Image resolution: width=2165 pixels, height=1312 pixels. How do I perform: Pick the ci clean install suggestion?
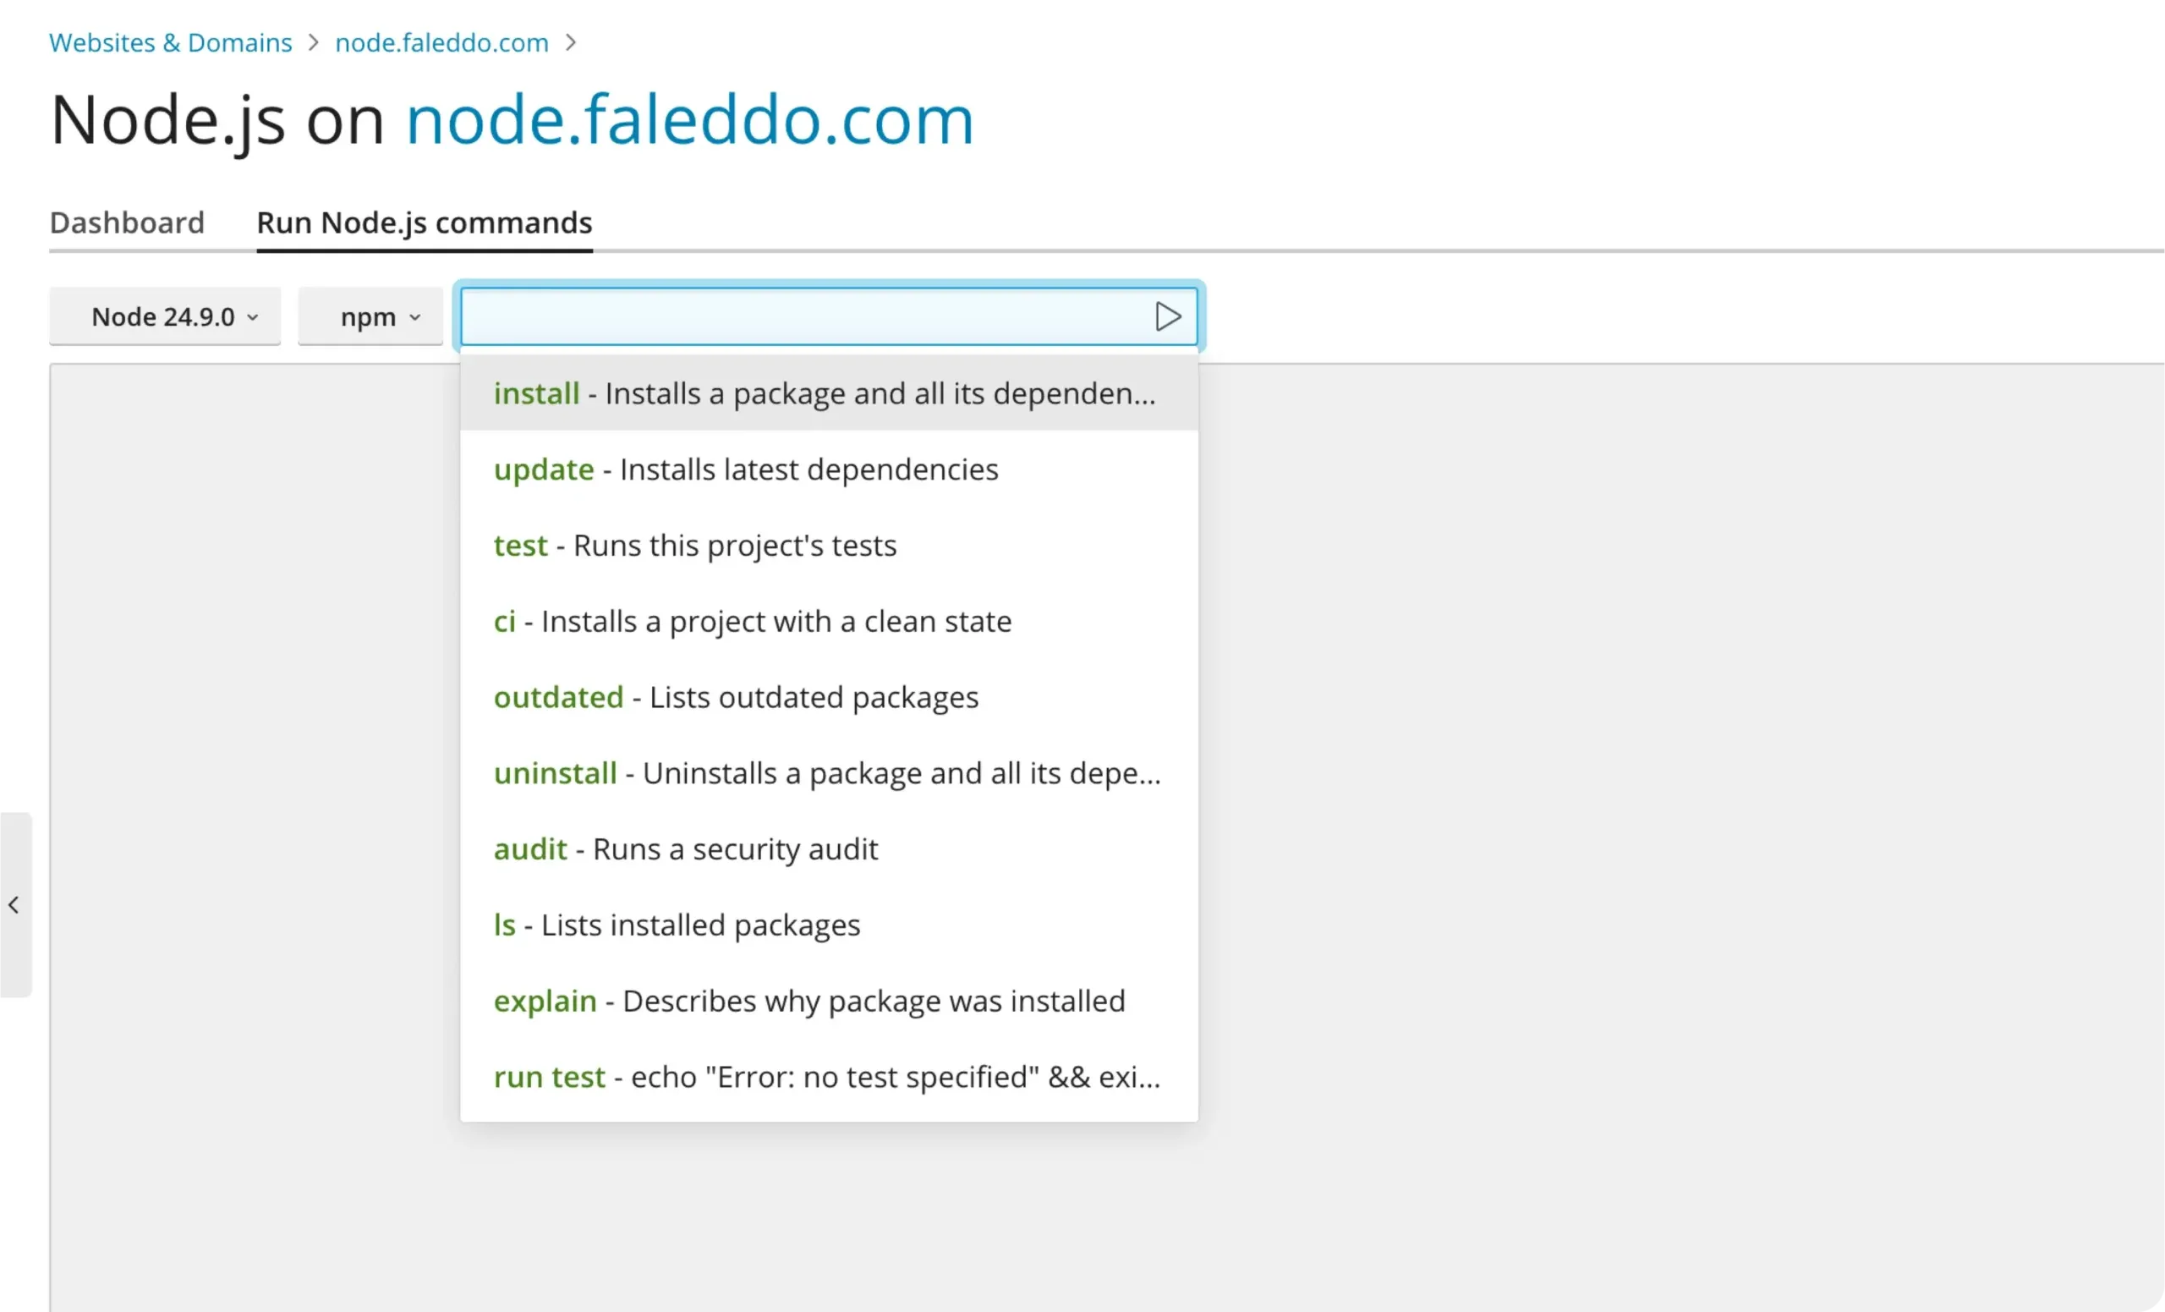pos(752,621)
